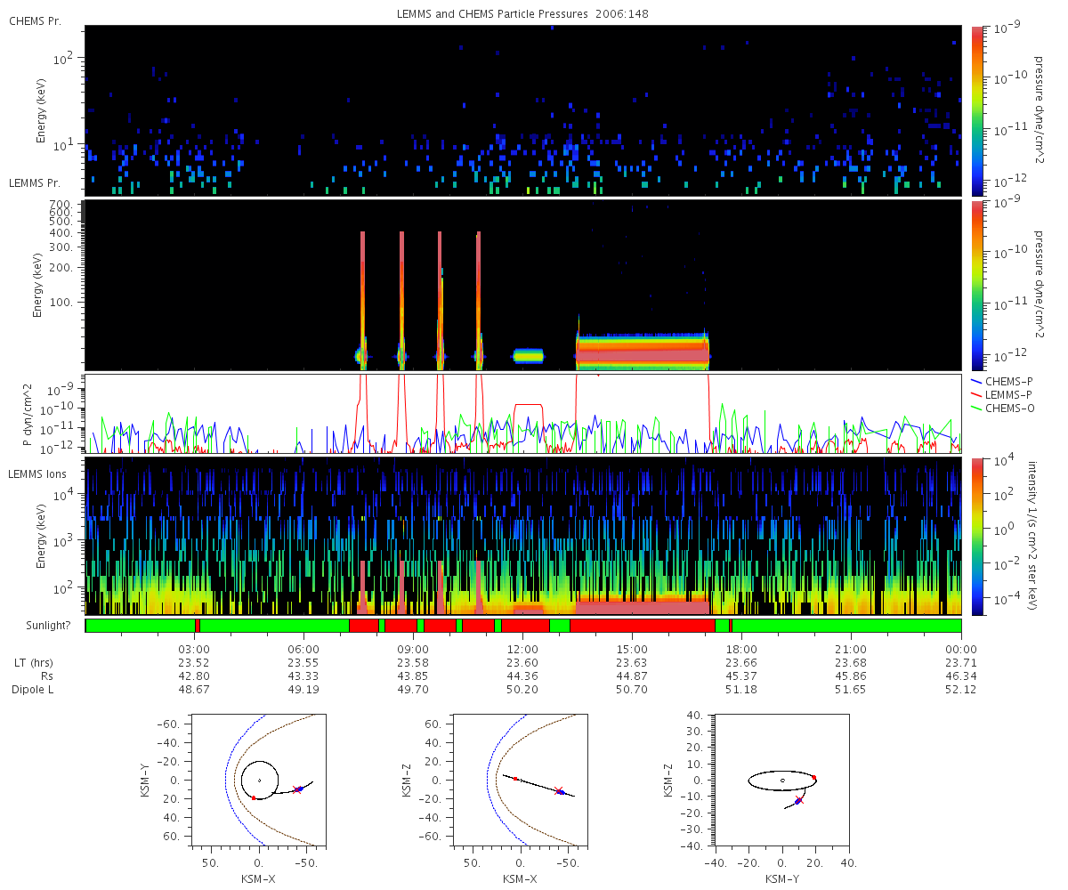Click the longest red segment of Sunlight bar

point(642,626)
